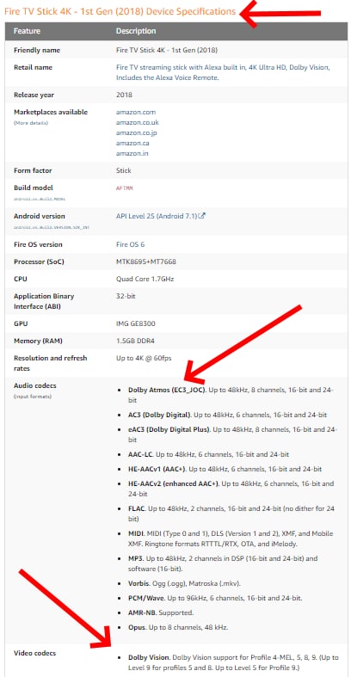351x677 pixels.
Task: Click the Dolby Atmos (EC3_JOC) list entry
Action: 231,395
